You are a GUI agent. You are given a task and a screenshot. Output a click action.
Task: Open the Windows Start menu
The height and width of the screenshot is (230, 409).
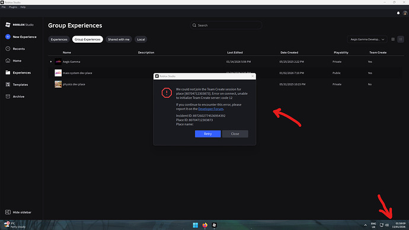tap(195, 225)
